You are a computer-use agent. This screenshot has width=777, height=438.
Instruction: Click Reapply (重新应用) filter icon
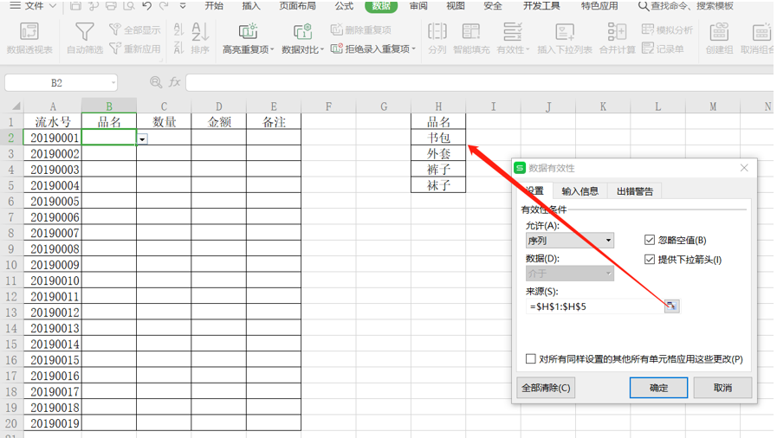coord(115,48)
